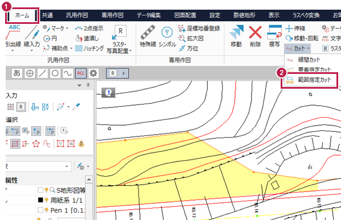Toggle the ALL element filter

[80, 73]
